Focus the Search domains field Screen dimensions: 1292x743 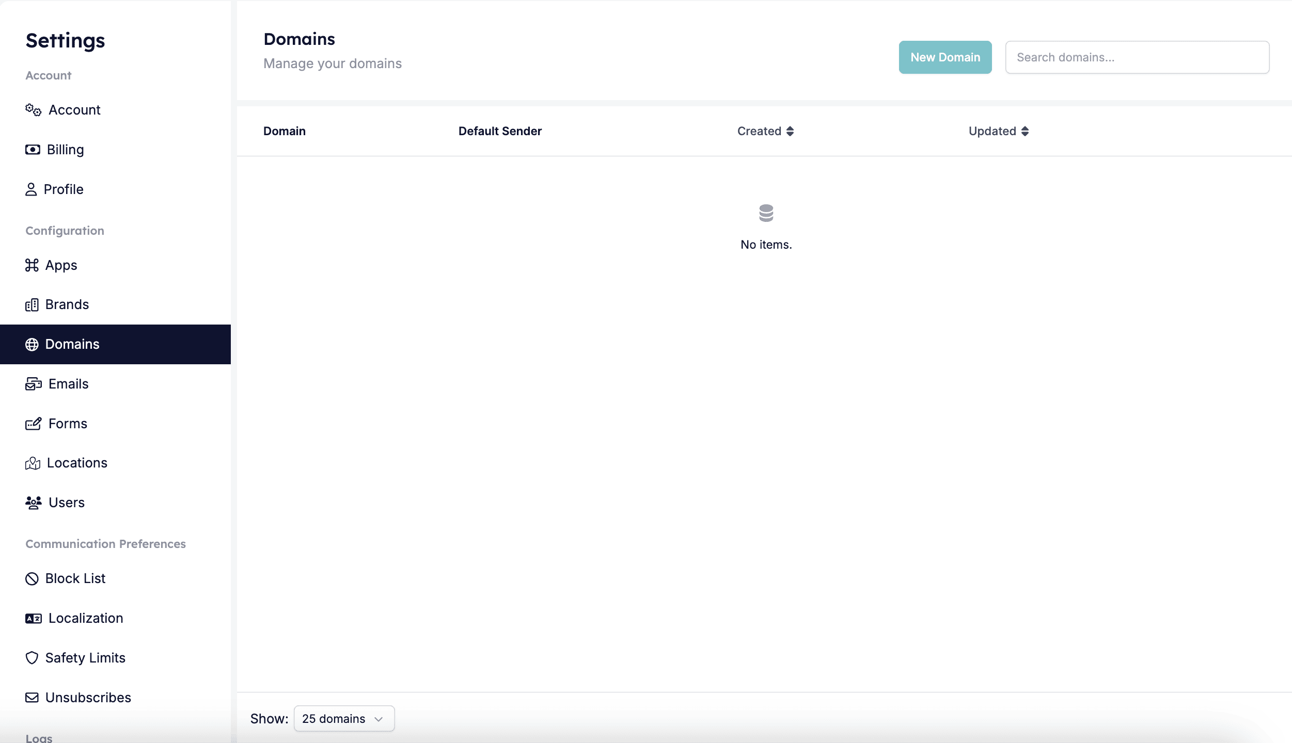pyautogui.click(x=1137, y=57)
